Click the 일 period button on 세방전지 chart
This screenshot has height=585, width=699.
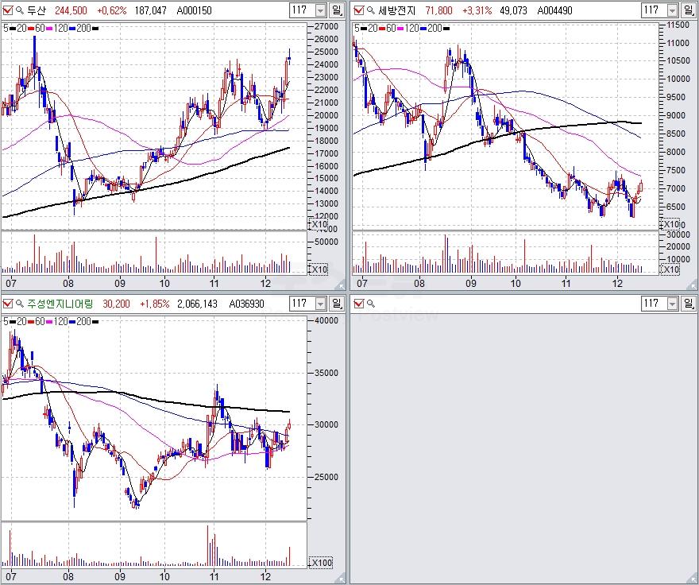click(x=689, y=10)
